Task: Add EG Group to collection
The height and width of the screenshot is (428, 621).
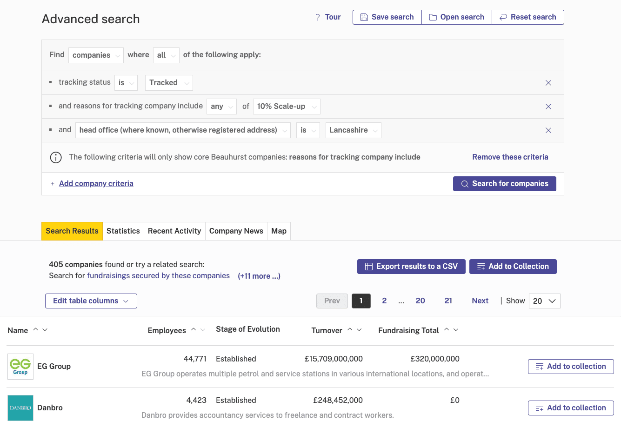Action: tap(571, 367)
